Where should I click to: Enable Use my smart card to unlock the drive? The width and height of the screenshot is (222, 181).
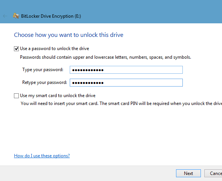point(16,96)
